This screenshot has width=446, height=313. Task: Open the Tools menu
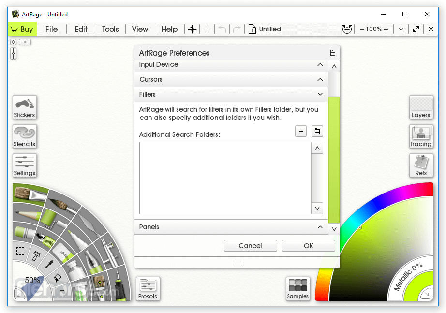[x=110, y=29]
